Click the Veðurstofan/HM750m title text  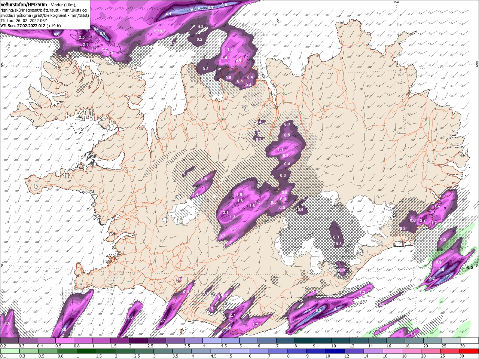click(x=24, y=4)
